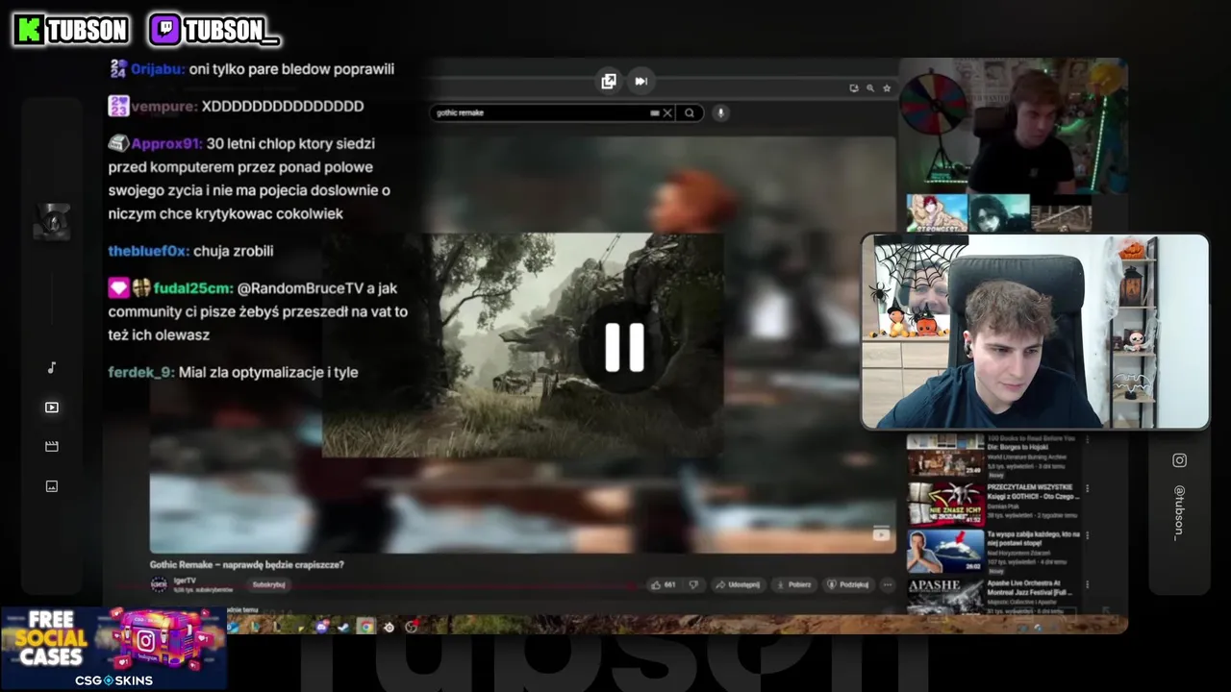The height and width of the screenshot is (692, 1231).
Task: Click video title 'Gothic Remake – naprawdę będzie crapiszcze?'
Action: coord(246,564)
